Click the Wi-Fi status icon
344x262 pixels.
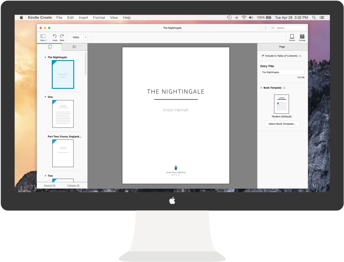(x=244, y=17)
